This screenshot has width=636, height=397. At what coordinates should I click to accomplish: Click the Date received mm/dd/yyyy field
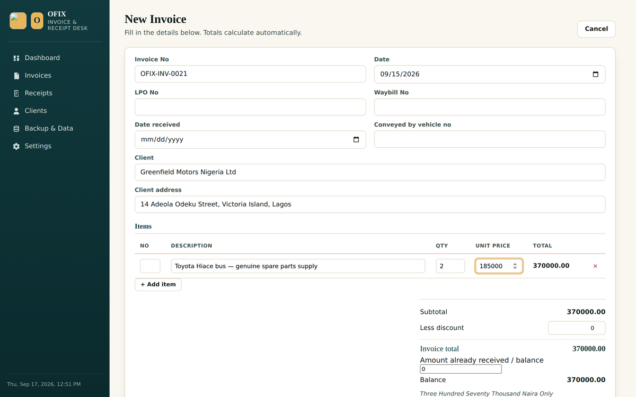click(x=250, y=140)
